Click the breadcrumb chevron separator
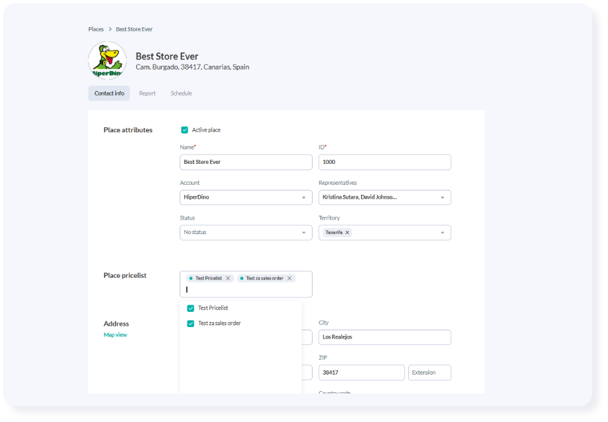Screen dimensions: 608x422 pos(110,29)
